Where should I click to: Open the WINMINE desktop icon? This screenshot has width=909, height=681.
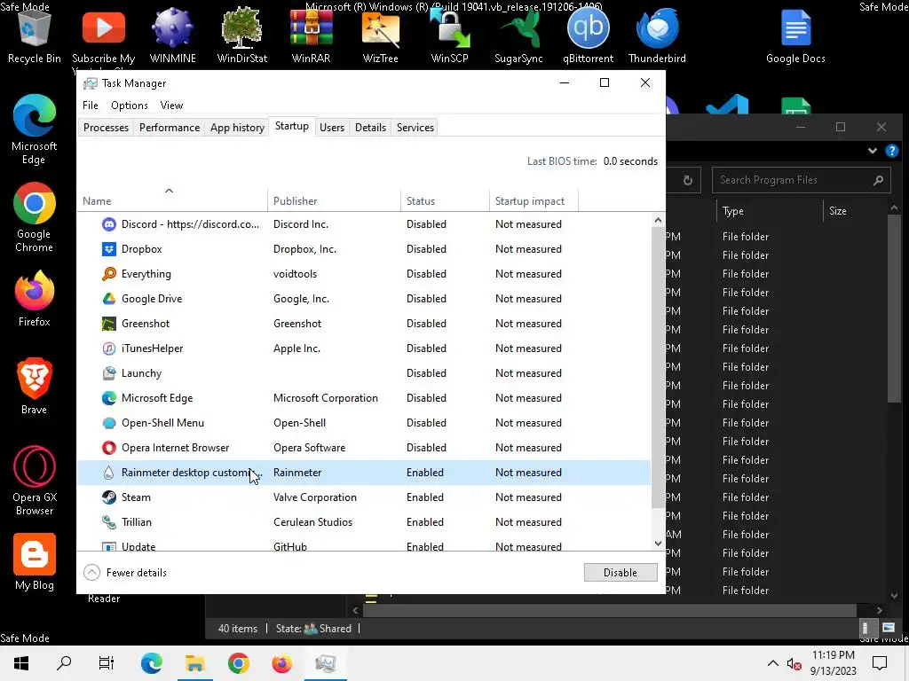tap(172, 35)
